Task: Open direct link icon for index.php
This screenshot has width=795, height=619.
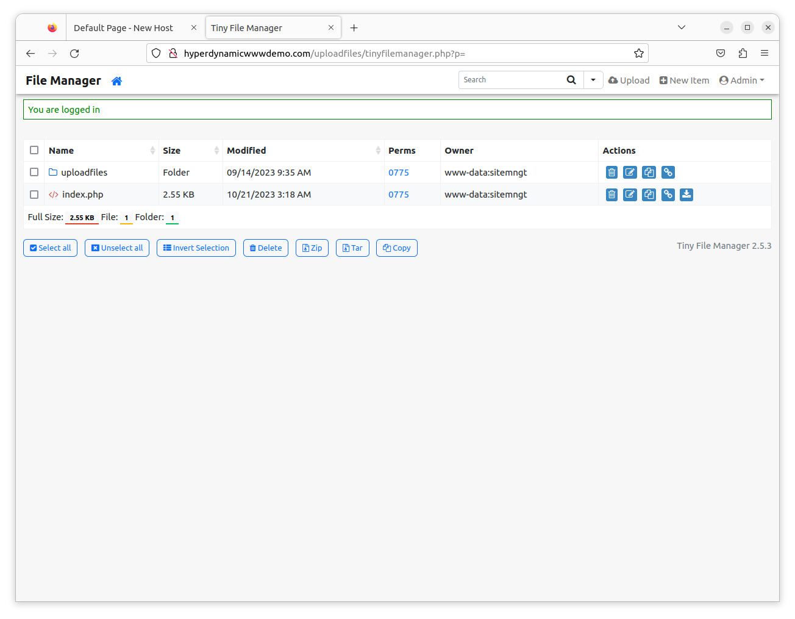Action: [x=668, y=195]
